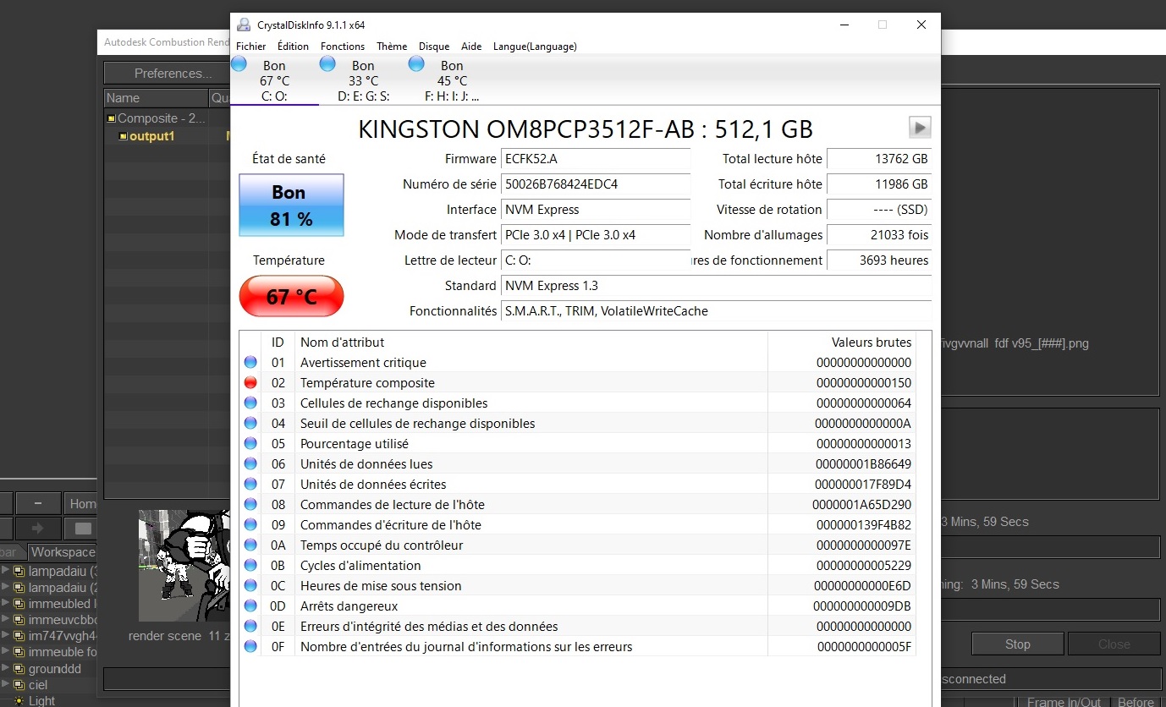
Task: Select the Light item in the Workspace
Action: point(41,701)
